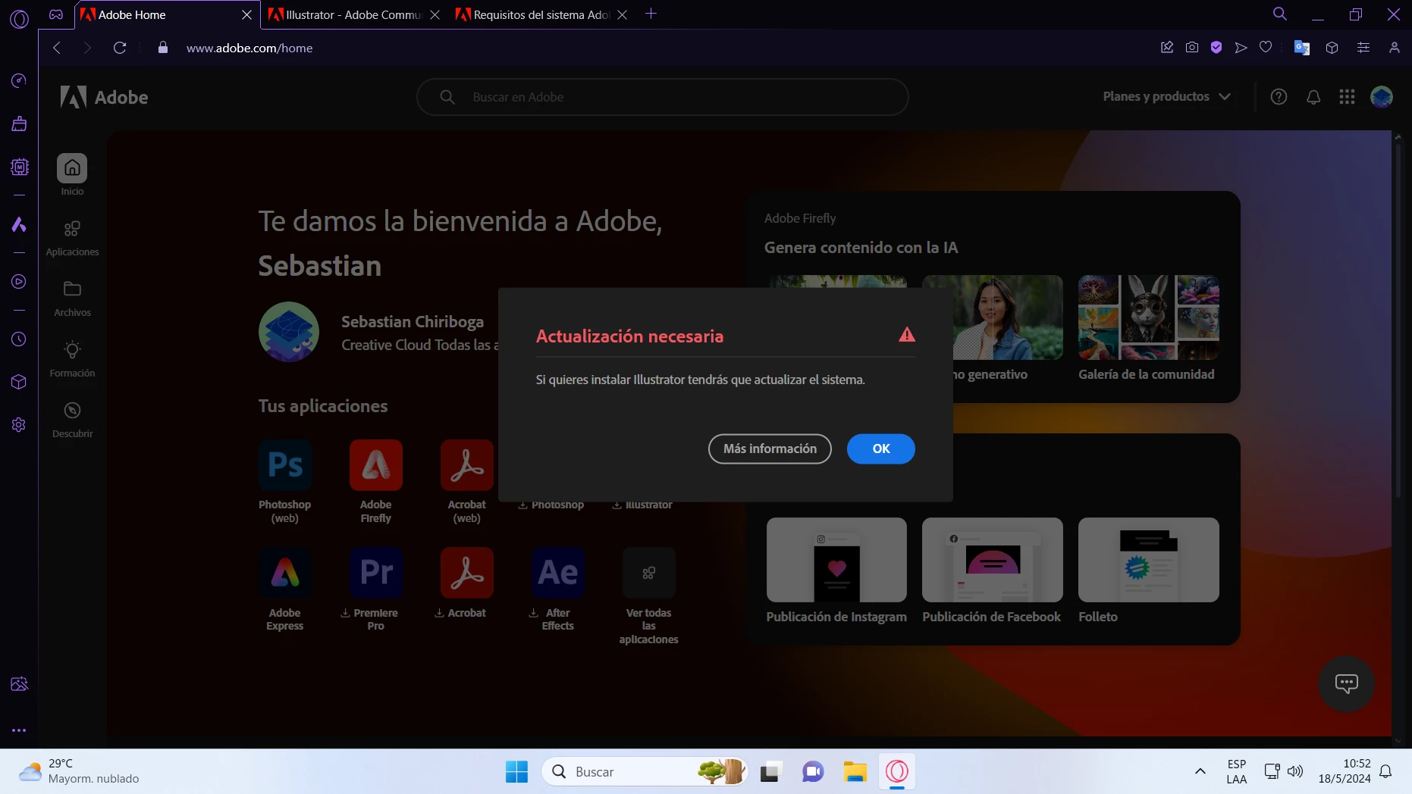
Task: Select the Acrobat download app icon
Action: 467,573
